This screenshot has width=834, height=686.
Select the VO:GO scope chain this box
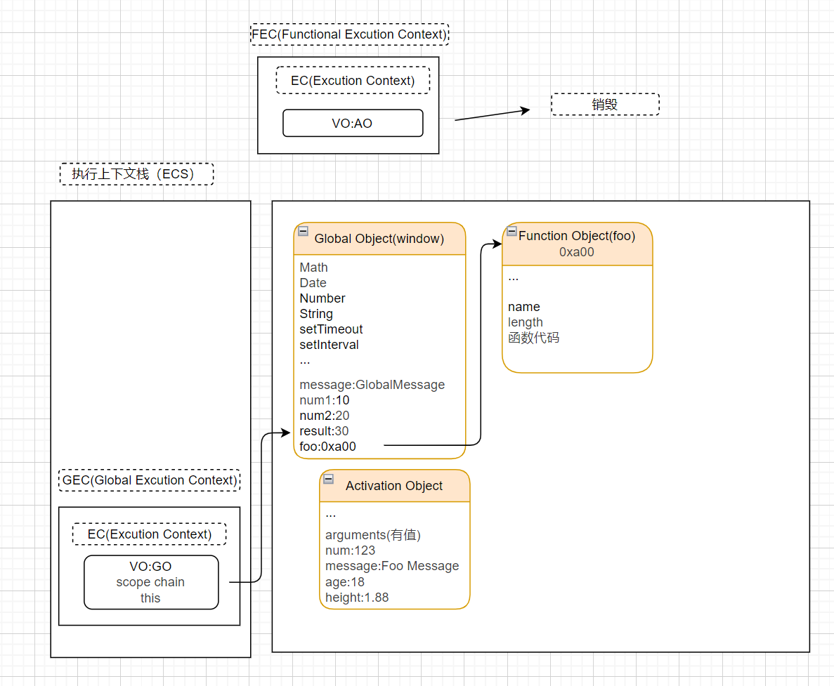point(151,582)
